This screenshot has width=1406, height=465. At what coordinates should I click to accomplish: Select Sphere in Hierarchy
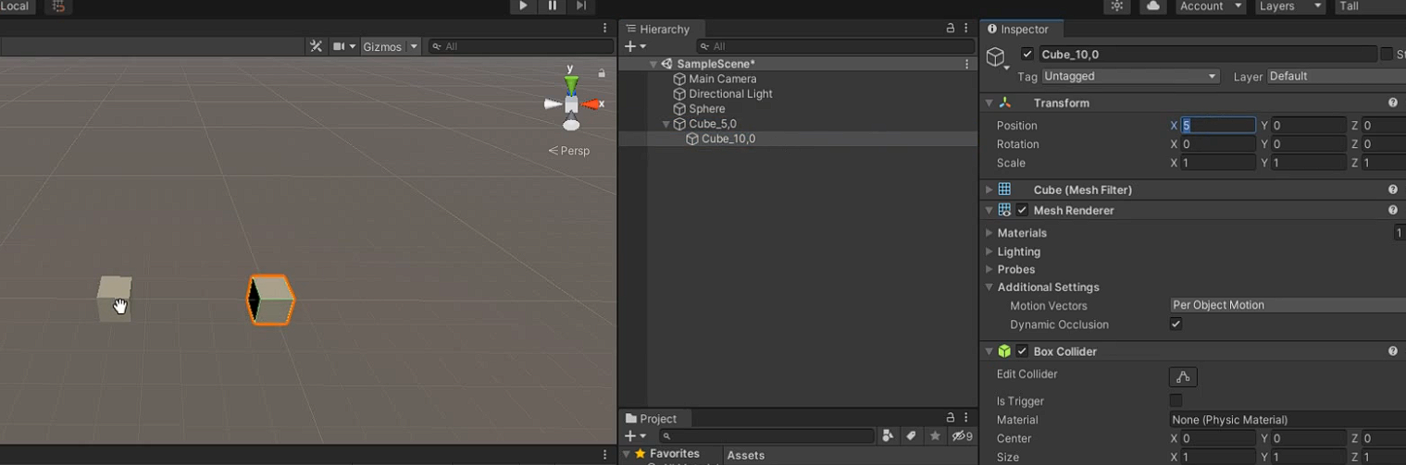706,108
